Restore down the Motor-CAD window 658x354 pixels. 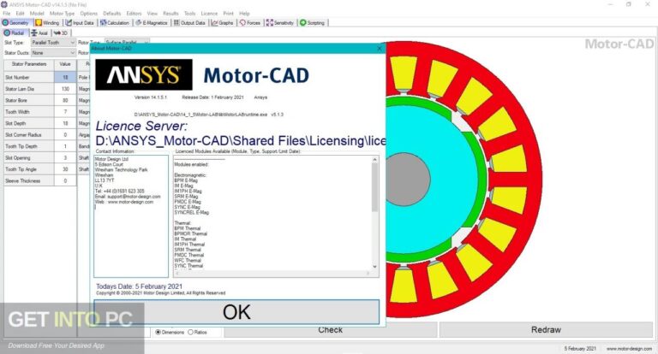(629, 4)
